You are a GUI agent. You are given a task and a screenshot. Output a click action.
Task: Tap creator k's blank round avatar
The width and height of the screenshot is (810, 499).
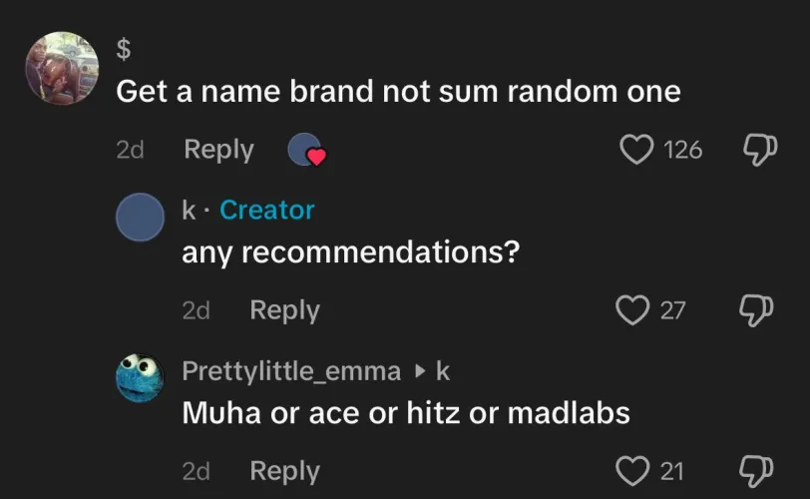[x=141, y=218]
